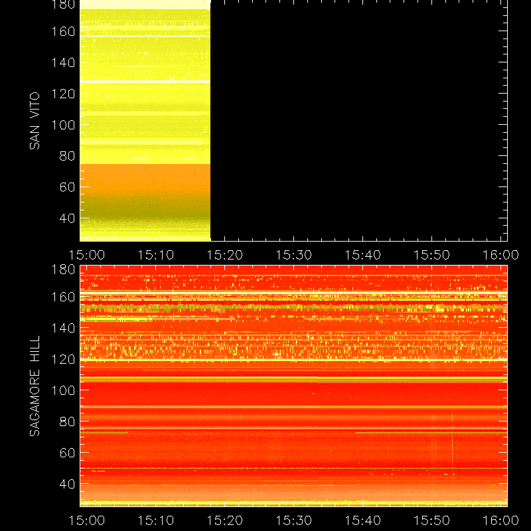Click the 80 frequency tick on San Vito axis
Image resolution: width=531 pixels, height=531 pixels.
67,156
